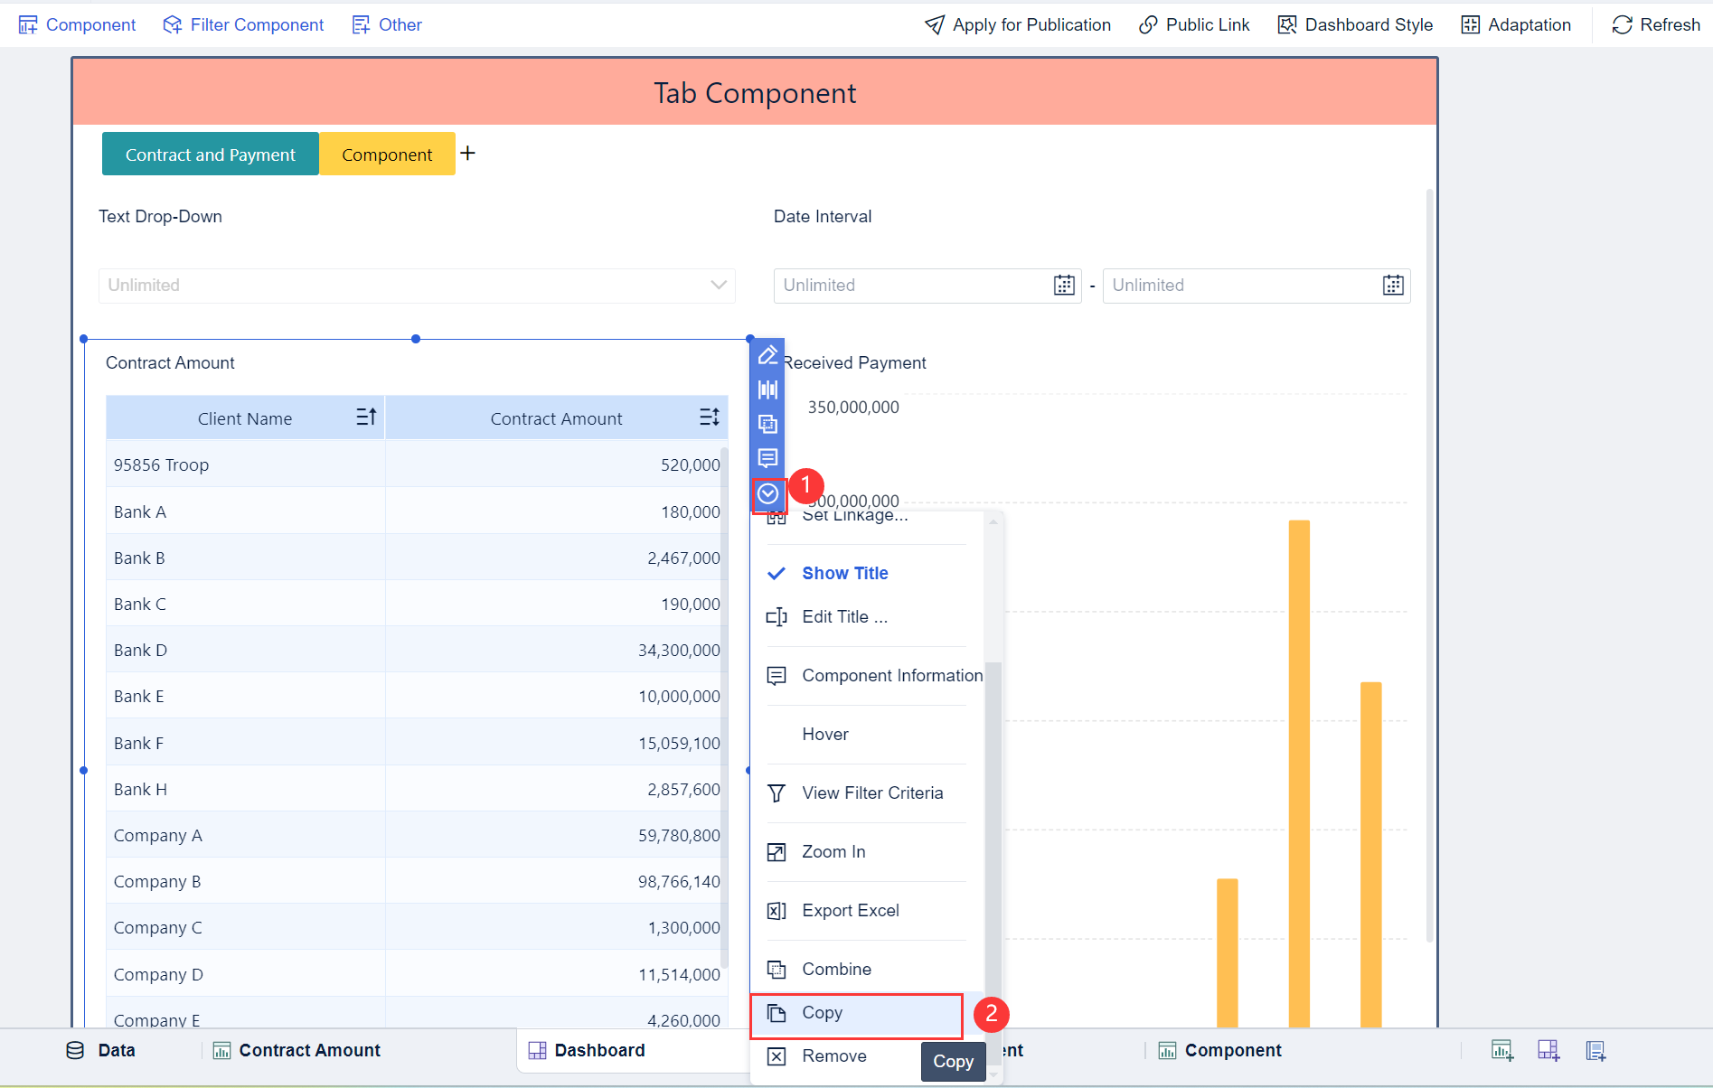The height and width of the screenshot is (1088, 1713).
Task: Click the duplicate component icon on floating toolbar
Action: click(767, 424)
